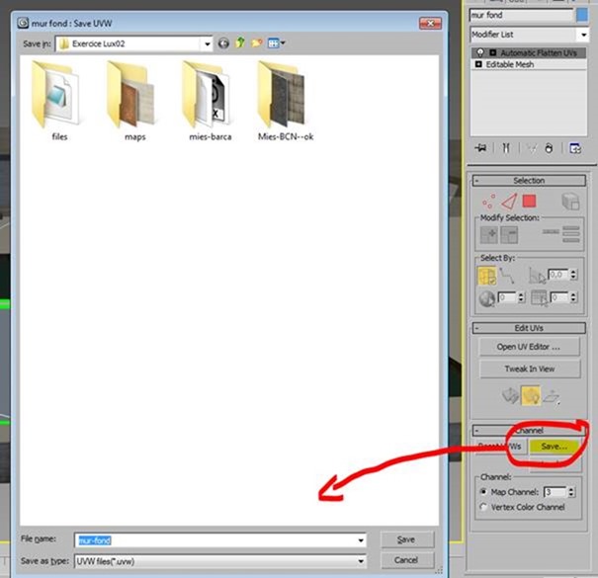This screenshot has height=578, width=598.
Task: Open the mies-barca folder
Action: (x=210, y=97)
